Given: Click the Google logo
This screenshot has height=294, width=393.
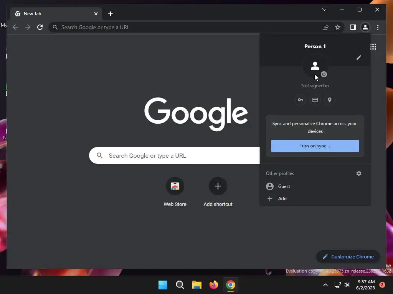Looking at the screenshot, I should click(196, 114).
